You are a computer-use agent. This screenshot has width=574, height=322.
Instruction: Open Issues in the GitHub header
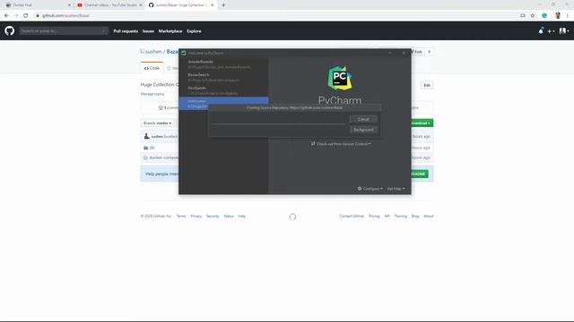point(148,31)
